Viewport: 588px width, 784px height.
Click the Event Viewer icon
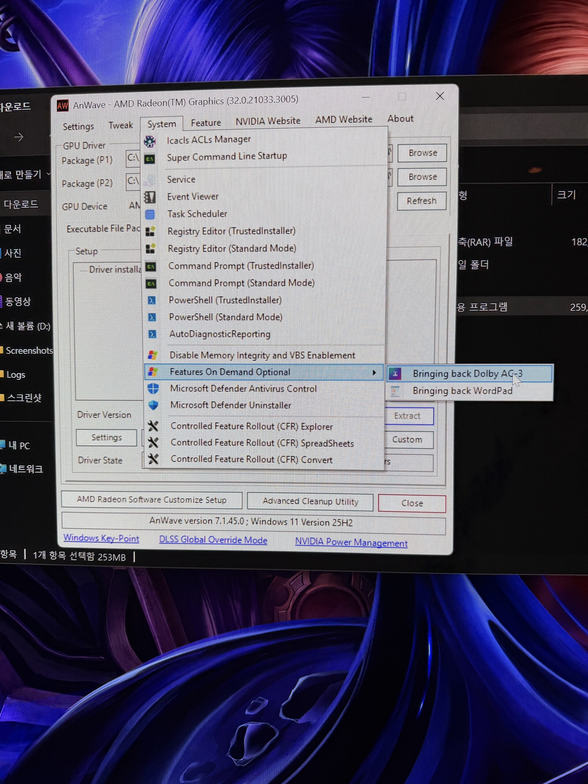(150, 197)
